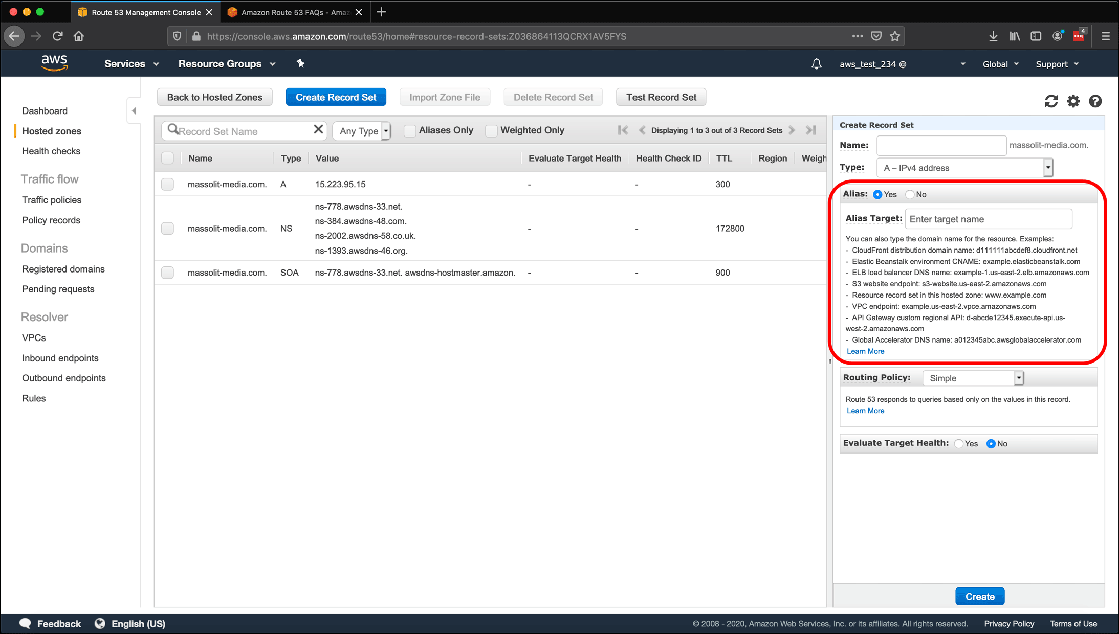Check the Aliases Only checkbox

(x=409, y=130)
